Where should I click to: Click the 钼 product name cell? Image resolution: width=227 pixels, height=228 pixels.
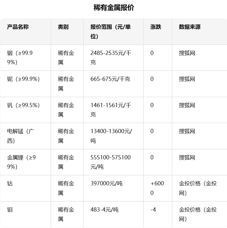click(x=10, y=210)
